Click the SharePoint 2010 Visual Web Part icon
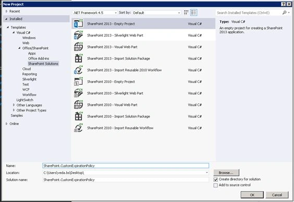The width and height of the screenshot is (294, 202). [78, 105]
